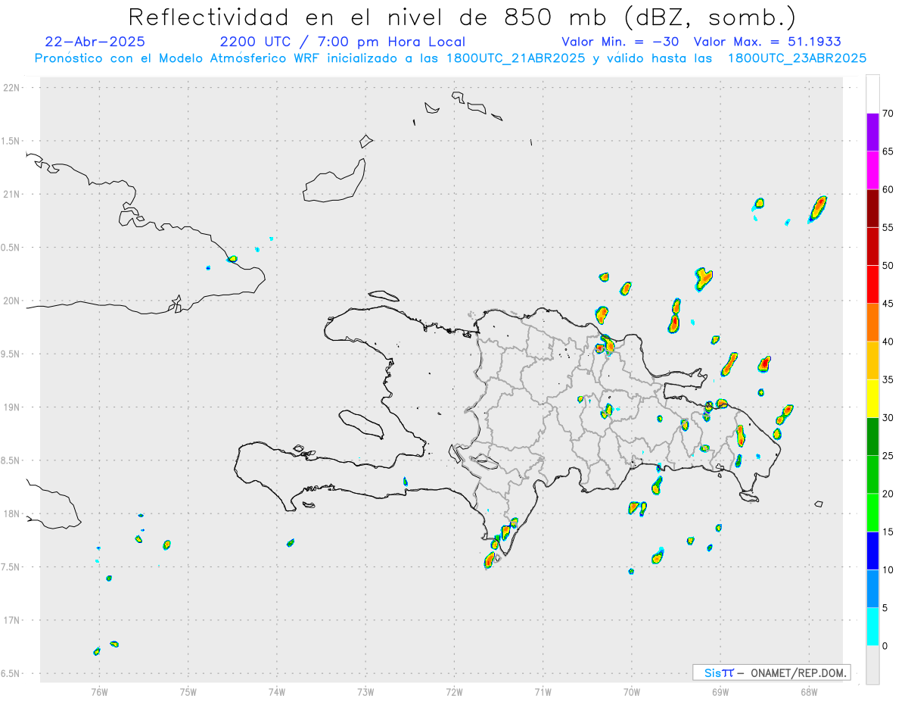Click the purple 65–70 dBZ colorbar segment
The image size is (908, 702).
(x=872, y=132)
